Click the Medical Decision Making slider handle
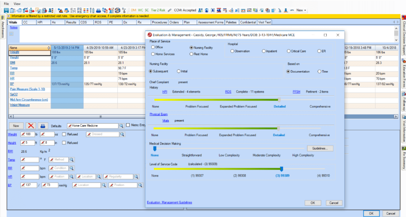The height and width of the screenshot is (217, 406). 155,148
